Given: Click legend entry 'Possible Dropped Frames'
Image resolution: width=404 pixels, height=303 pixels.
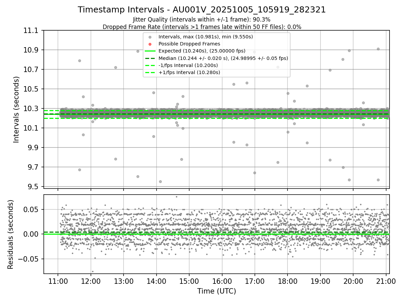Looking at the screenshot, I should (x=189, y=44).
